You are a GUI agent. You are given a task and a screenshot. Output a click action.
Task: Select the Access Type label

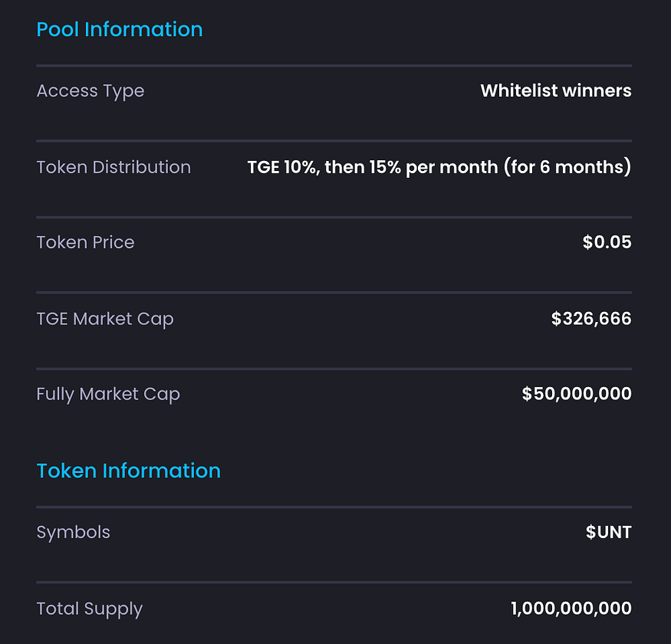90,90
